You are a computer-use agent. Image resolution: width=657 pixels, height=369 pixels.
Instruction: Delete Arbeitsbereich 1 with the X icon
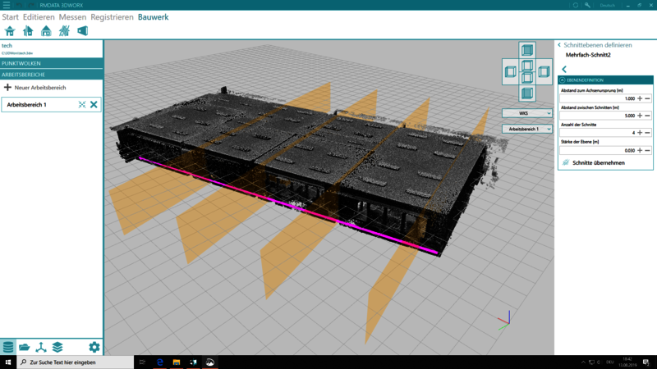point(94,105)
